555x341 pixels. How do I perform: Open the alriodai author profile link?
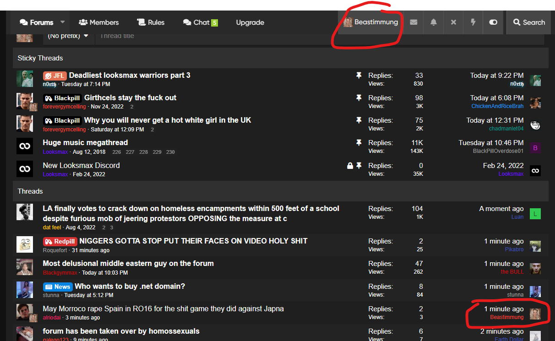(52, 318)
